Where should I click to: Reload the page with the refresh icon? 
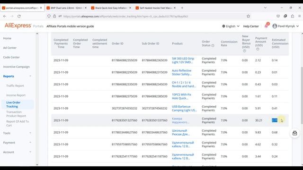pos(19,17)
